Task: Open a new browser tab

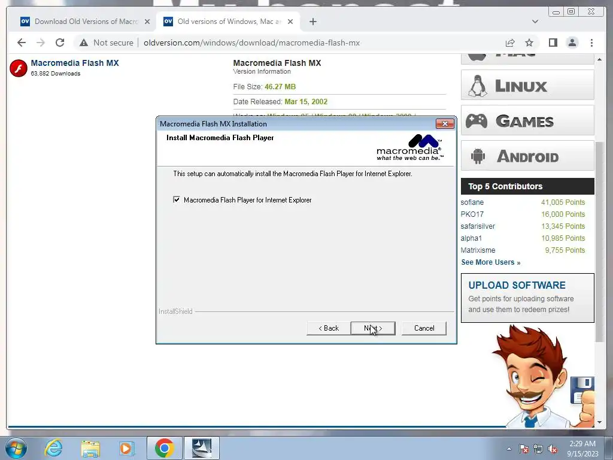Action: coord(312,22)
